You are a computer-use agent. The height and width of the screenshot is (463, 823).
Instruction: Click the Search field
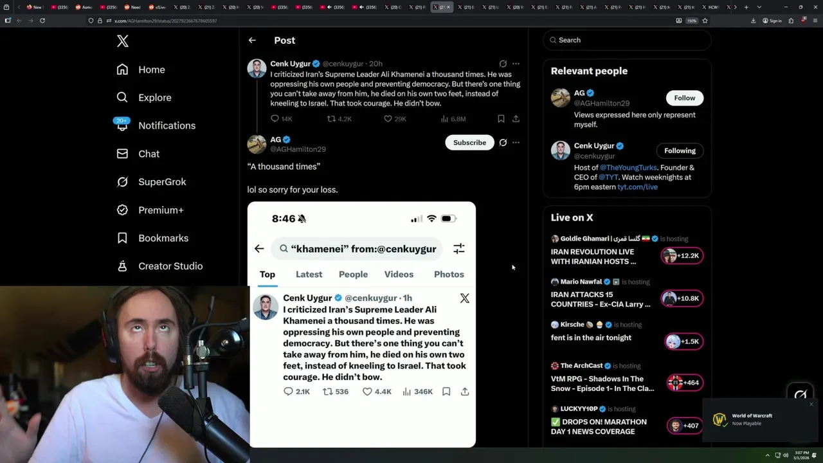(x=627, y=40)
